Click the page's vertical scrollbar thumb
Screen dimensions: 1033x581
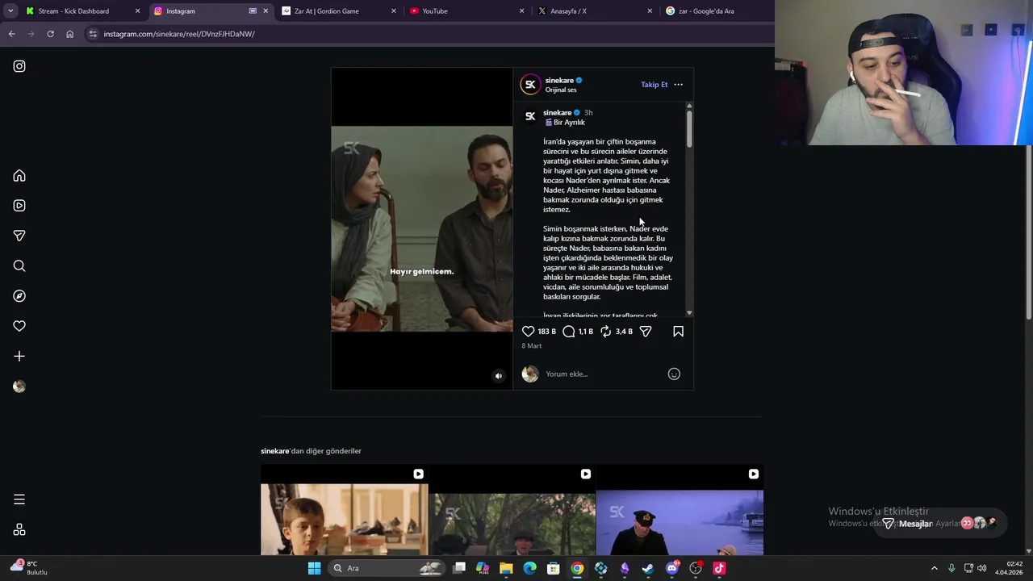click(x=1029, y=234)
